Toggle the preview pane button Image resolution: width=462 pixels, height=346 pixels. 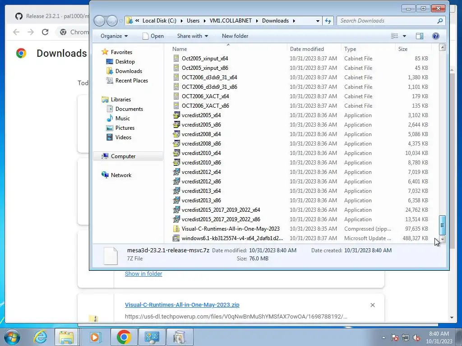pos(420,36)
